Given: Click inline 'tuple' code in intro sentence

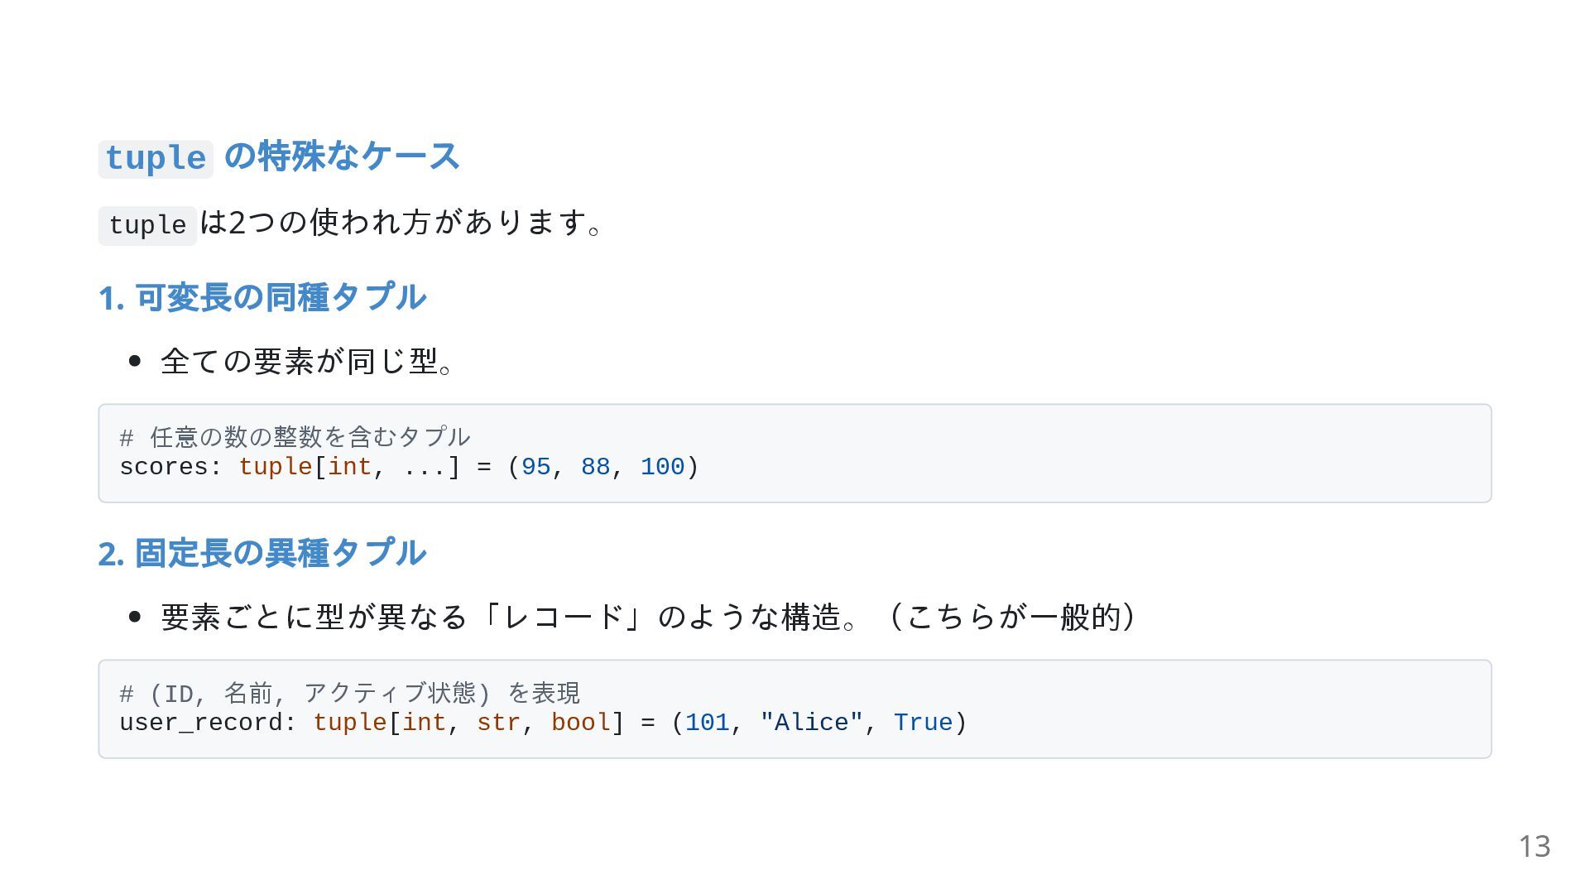Looking at the screenshot, I should click(147, 225).
